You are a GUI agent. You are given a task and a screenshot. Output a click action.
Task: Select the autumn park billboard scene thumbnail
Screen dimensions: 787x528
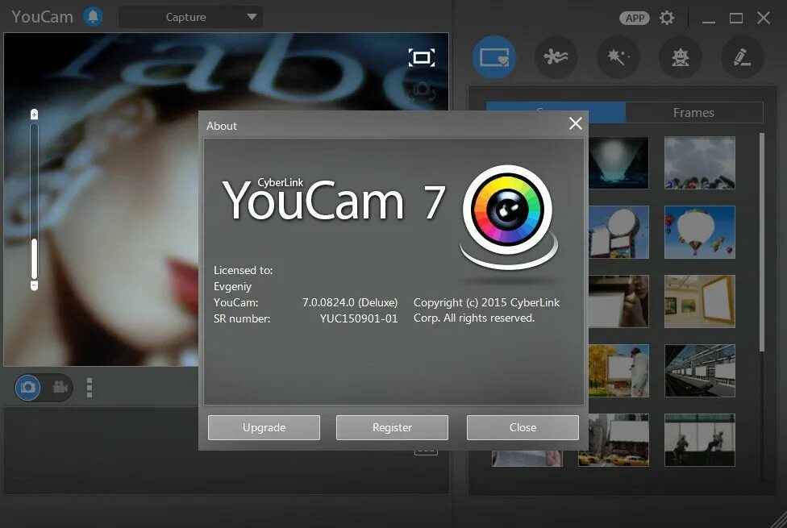618,370
